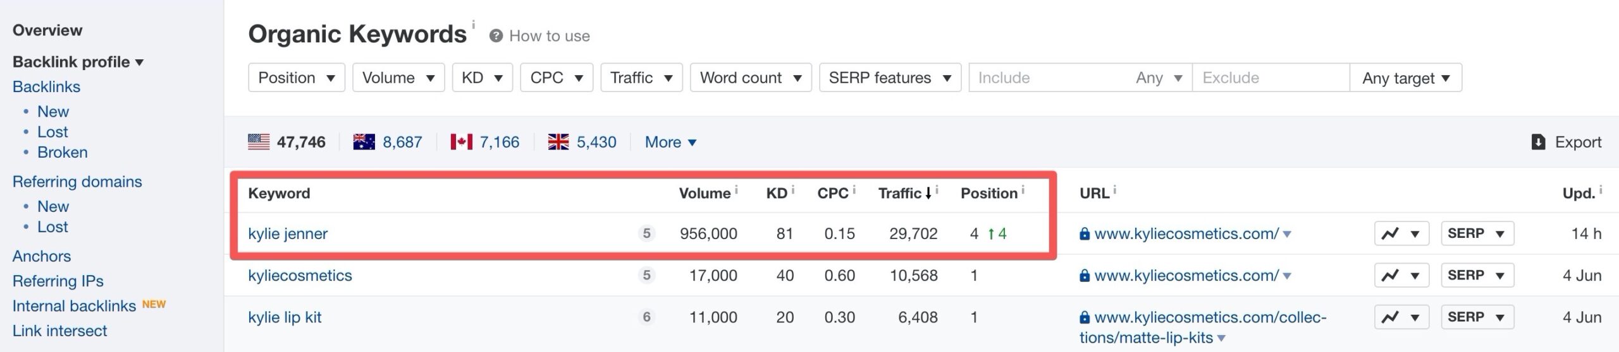Click the word-count badge for kyliecosmetics
Screen dimensions: 1619x352
646,276
